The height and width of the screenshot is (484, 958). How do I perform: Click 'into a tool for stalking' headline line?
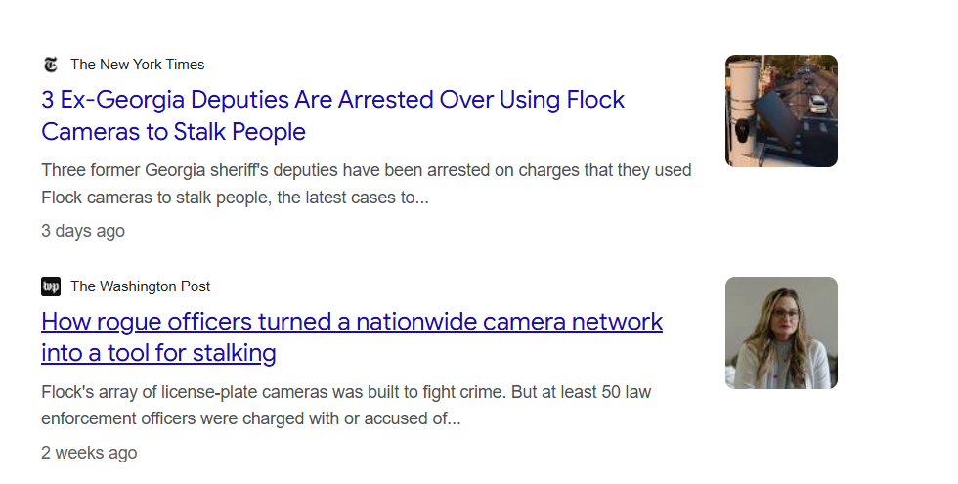[158, 353]
